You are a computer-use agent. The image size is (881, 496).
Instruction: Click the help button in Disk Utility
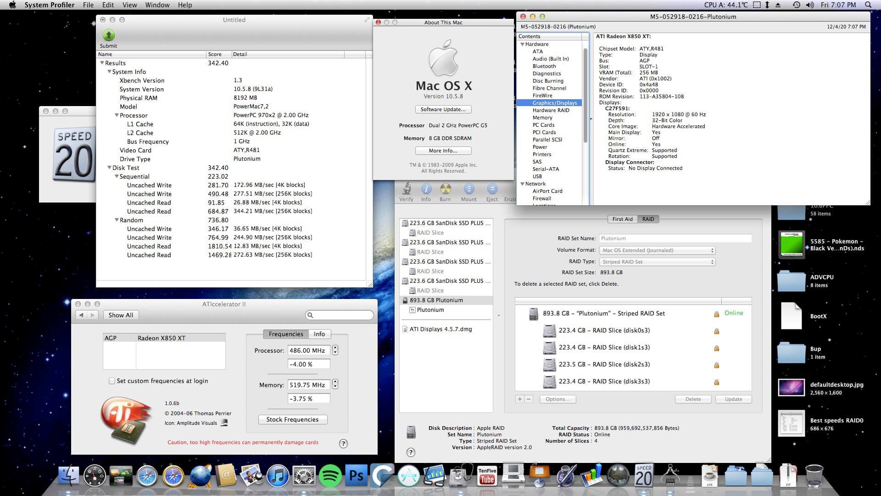[411, 452]
